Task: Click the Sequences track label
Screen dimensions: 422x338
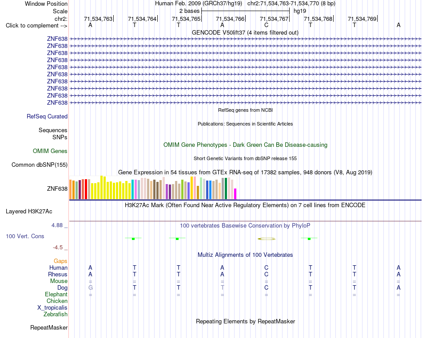Action: coord(53,130)
